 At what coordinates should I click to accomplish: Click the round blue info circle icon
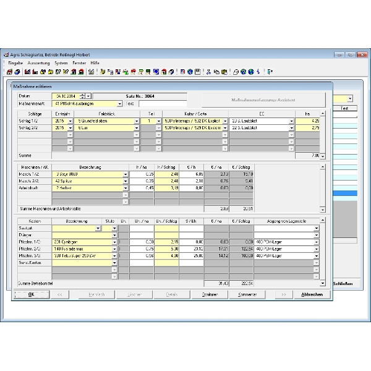click(x=190, y=72)
